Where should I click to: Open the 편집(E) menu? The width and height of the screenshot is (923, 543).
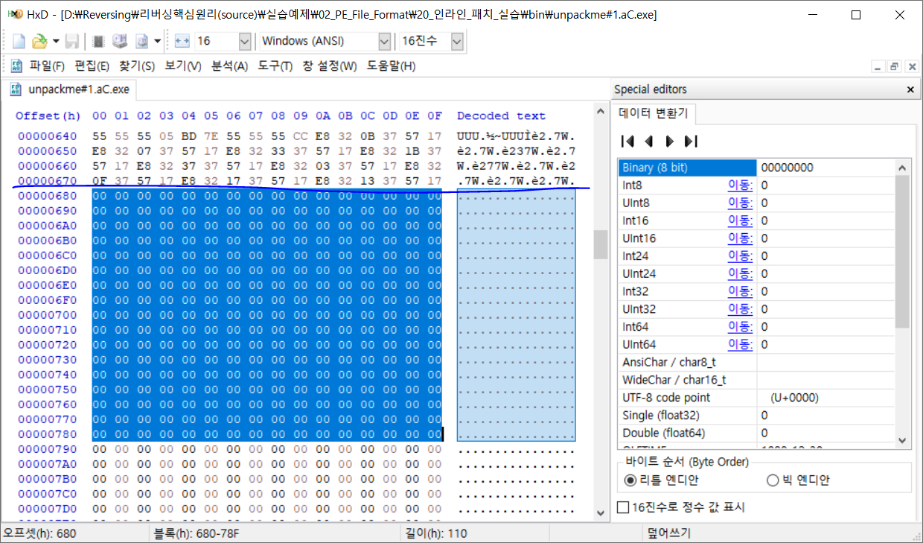click(92, 66)
